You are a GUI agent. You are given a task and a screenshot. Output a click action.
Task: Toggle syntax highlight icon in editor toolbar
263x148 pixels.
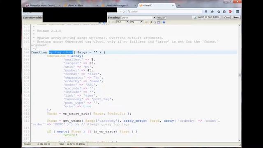click(x=151, y=22)
